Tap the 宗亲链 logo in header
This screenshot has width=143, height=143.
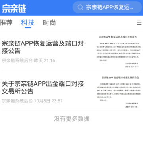coord(14,8)
